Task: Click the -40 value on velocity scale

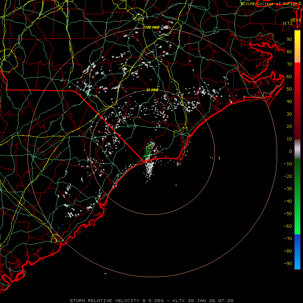Action: (x=288, y=201)
